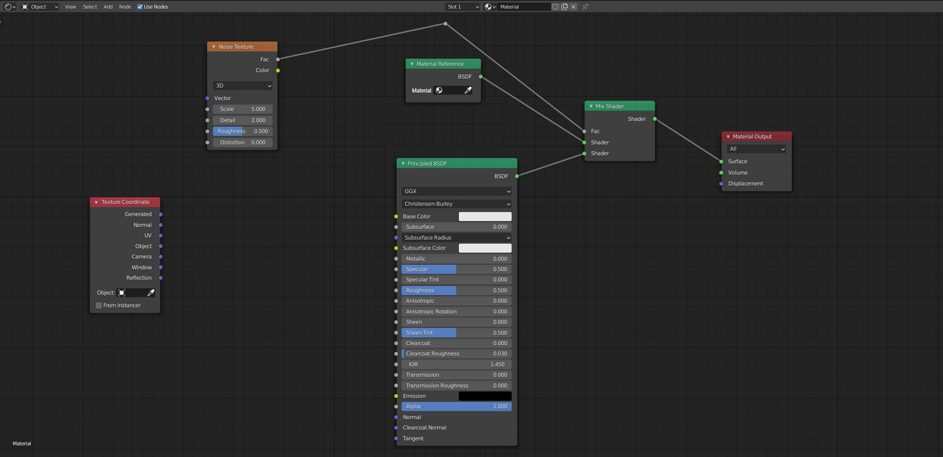Open the Slot 1 dropdown
The width and height of the screenshot is (943, 457).
[x=463, y=7]
